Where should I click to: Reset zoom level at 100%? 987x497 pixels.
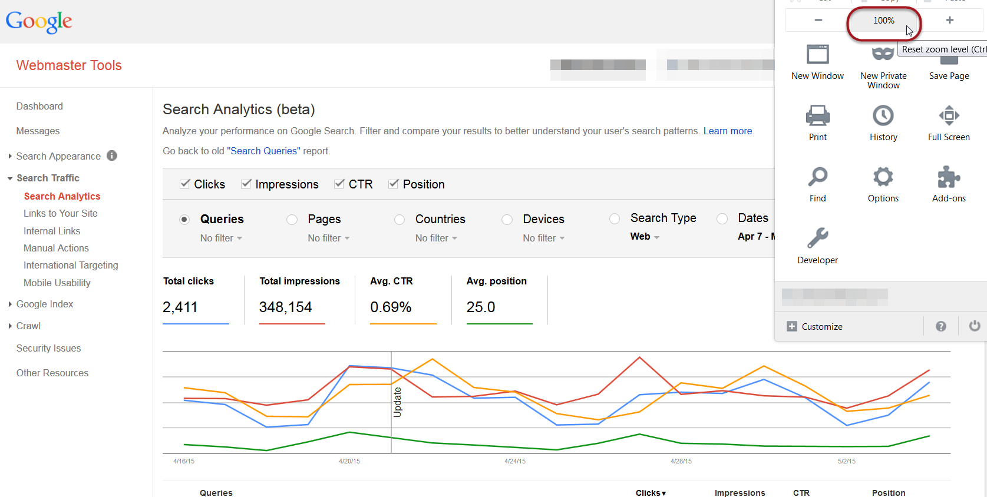click(883, 21)
